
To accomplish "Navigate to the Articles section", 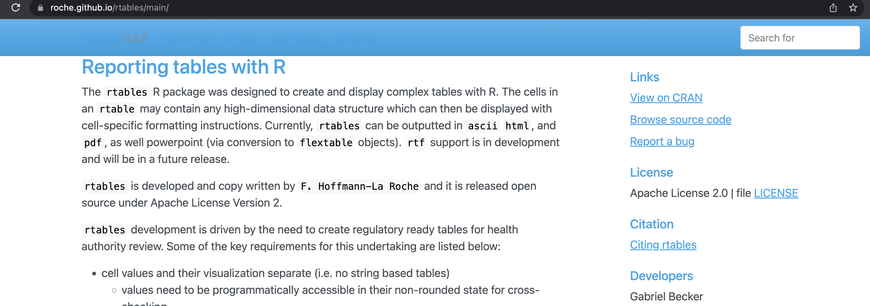I will 241,38.
